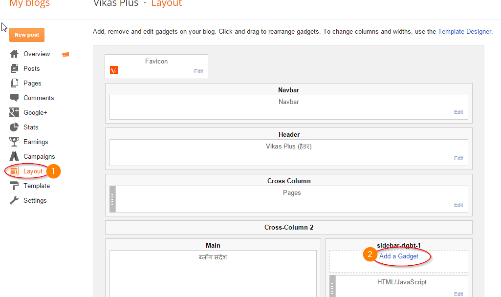Add a Gadget to sidebar-right-1
The image size is (501, 297).
[399, 256]
